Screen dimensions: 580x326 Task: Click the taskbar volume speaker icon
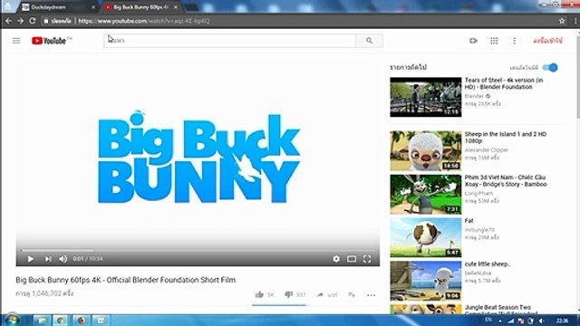(x=541, y=321)
